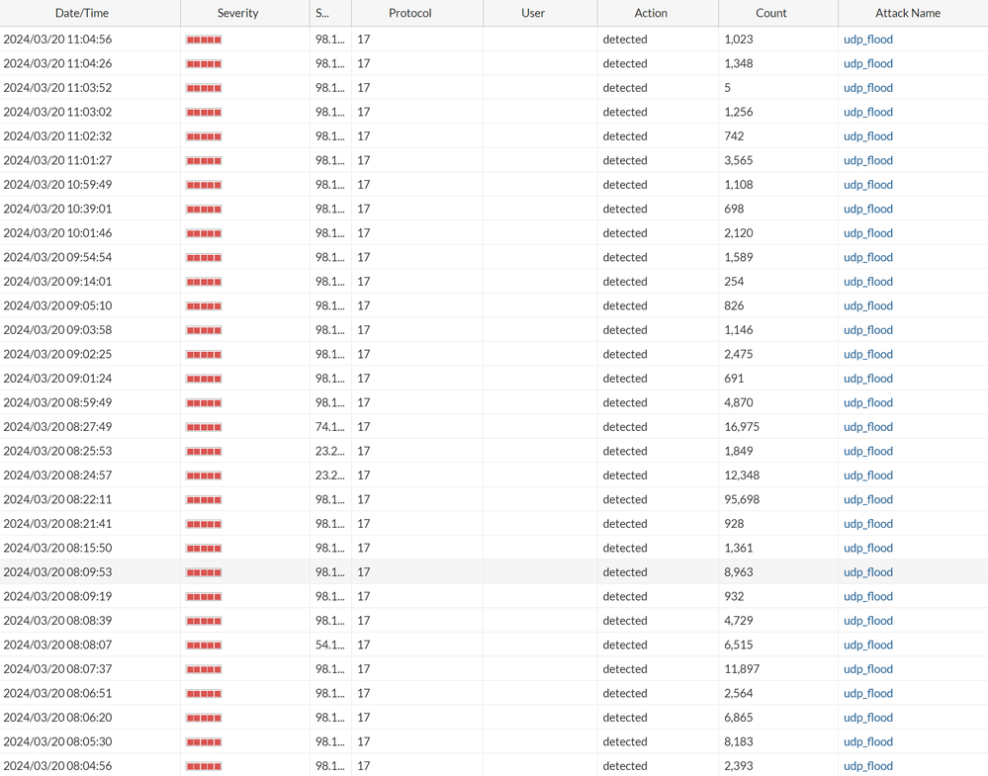Open udp_flood link in 11:04:56 row
The image size is (988, 776).
point(867,40)
